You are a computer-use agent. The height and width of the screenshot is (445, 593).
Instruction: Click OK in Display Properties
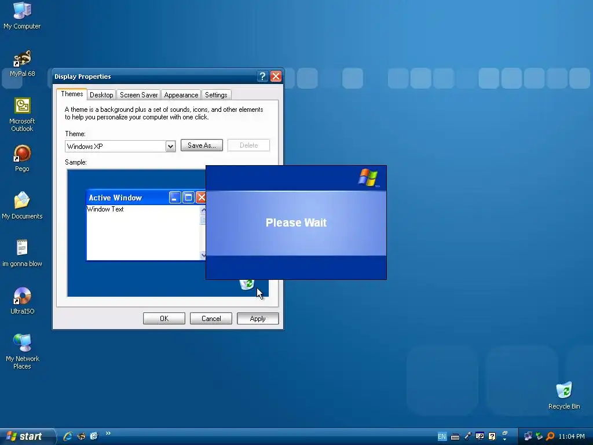coord(164,319)
